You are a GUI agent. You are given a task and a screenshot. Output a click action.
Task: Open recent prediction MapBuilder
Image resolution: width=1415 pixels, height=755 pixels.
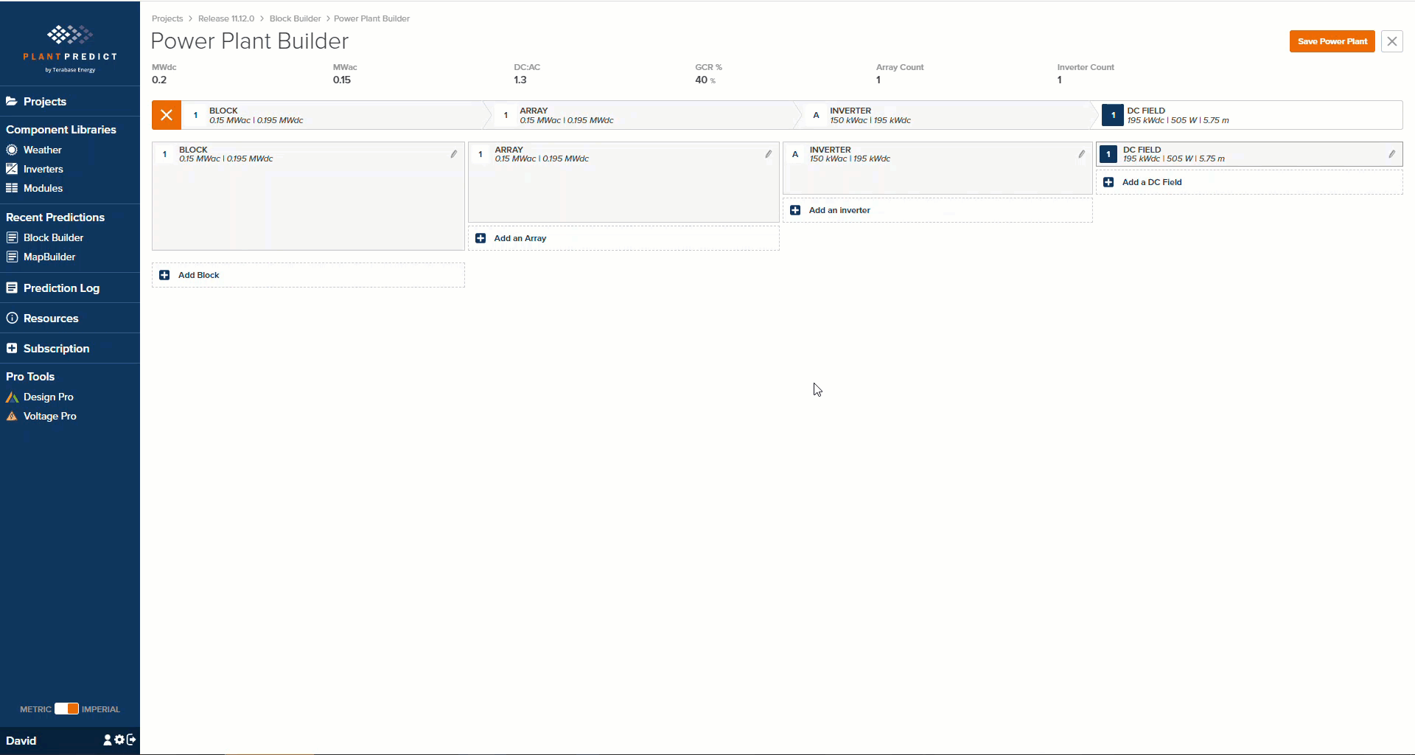coord(49,257)
